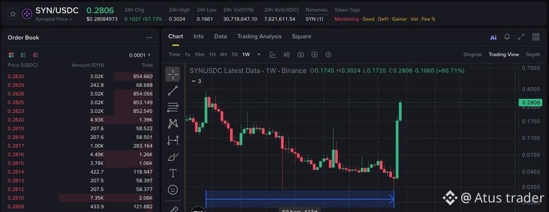Image resolution: width=549 pixels, height=212 pixels.
Task: Expand more time intervals dropdown arrow
Action: (259, 54)
